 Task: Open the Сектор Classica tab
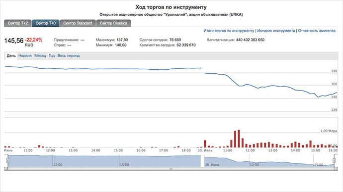pos(113,23)
